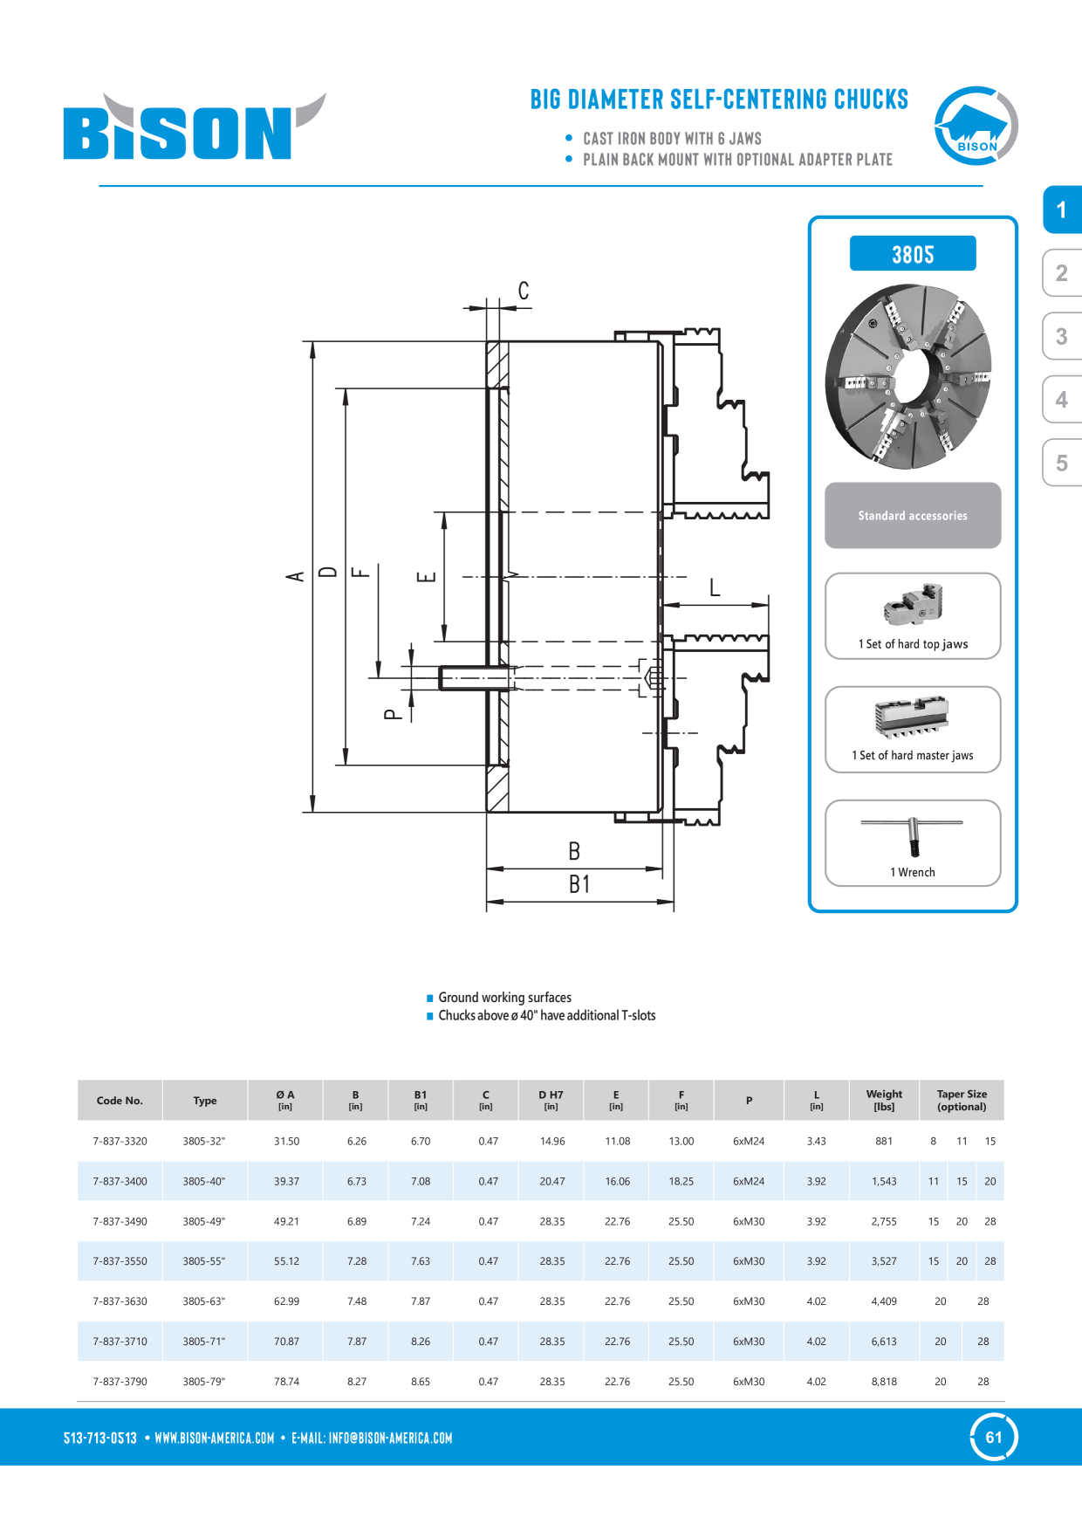The width and height of the screenshot is (1082, 1531).
Task: Click the hard top jaws image
Action: [x=913, y=605]
